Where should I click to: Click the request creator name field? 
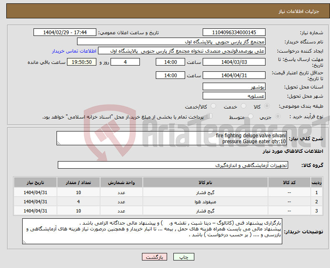[x=182, y=51]
